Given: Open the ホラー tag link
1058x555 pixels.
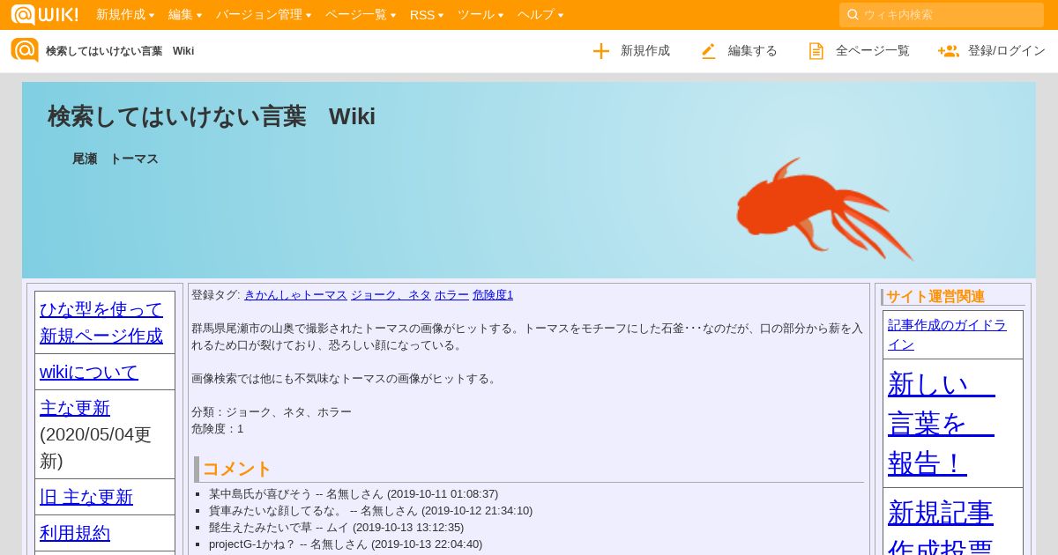Looking at the screenshot, I should [451, 295].
